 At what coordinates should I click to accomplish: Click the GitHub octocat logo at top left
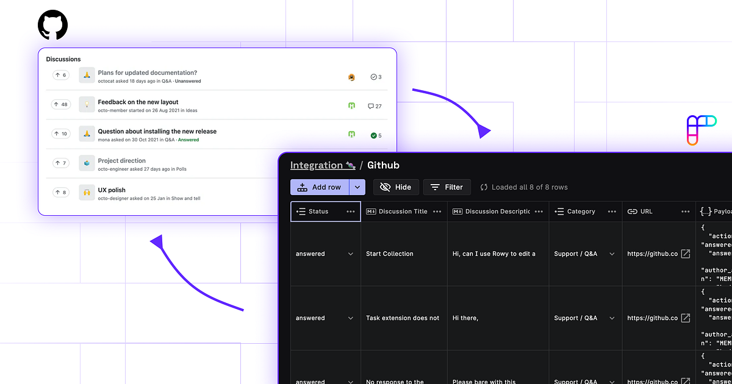[52, 25]
